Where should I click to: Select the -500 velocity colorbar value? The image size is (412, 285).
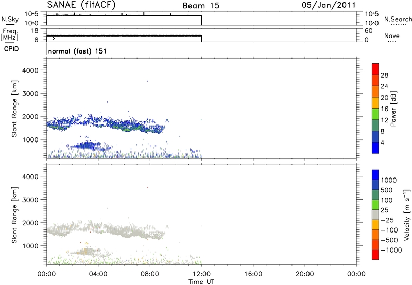389,240
